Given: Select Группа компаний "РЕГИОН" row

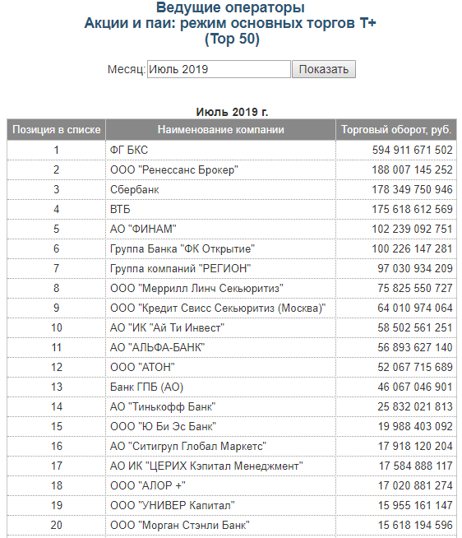Looking at the screenshot, I should [232, 268].
